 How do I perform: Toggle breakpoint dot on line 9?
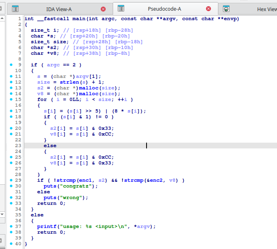pos(11,65)
